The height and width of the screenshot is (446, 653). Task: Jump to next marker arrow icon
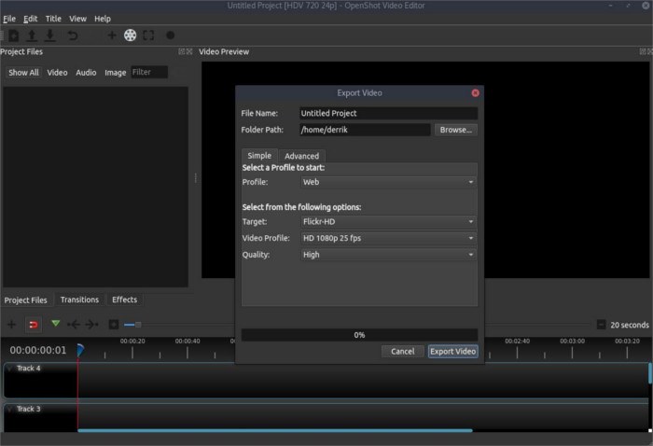point(91,325)
